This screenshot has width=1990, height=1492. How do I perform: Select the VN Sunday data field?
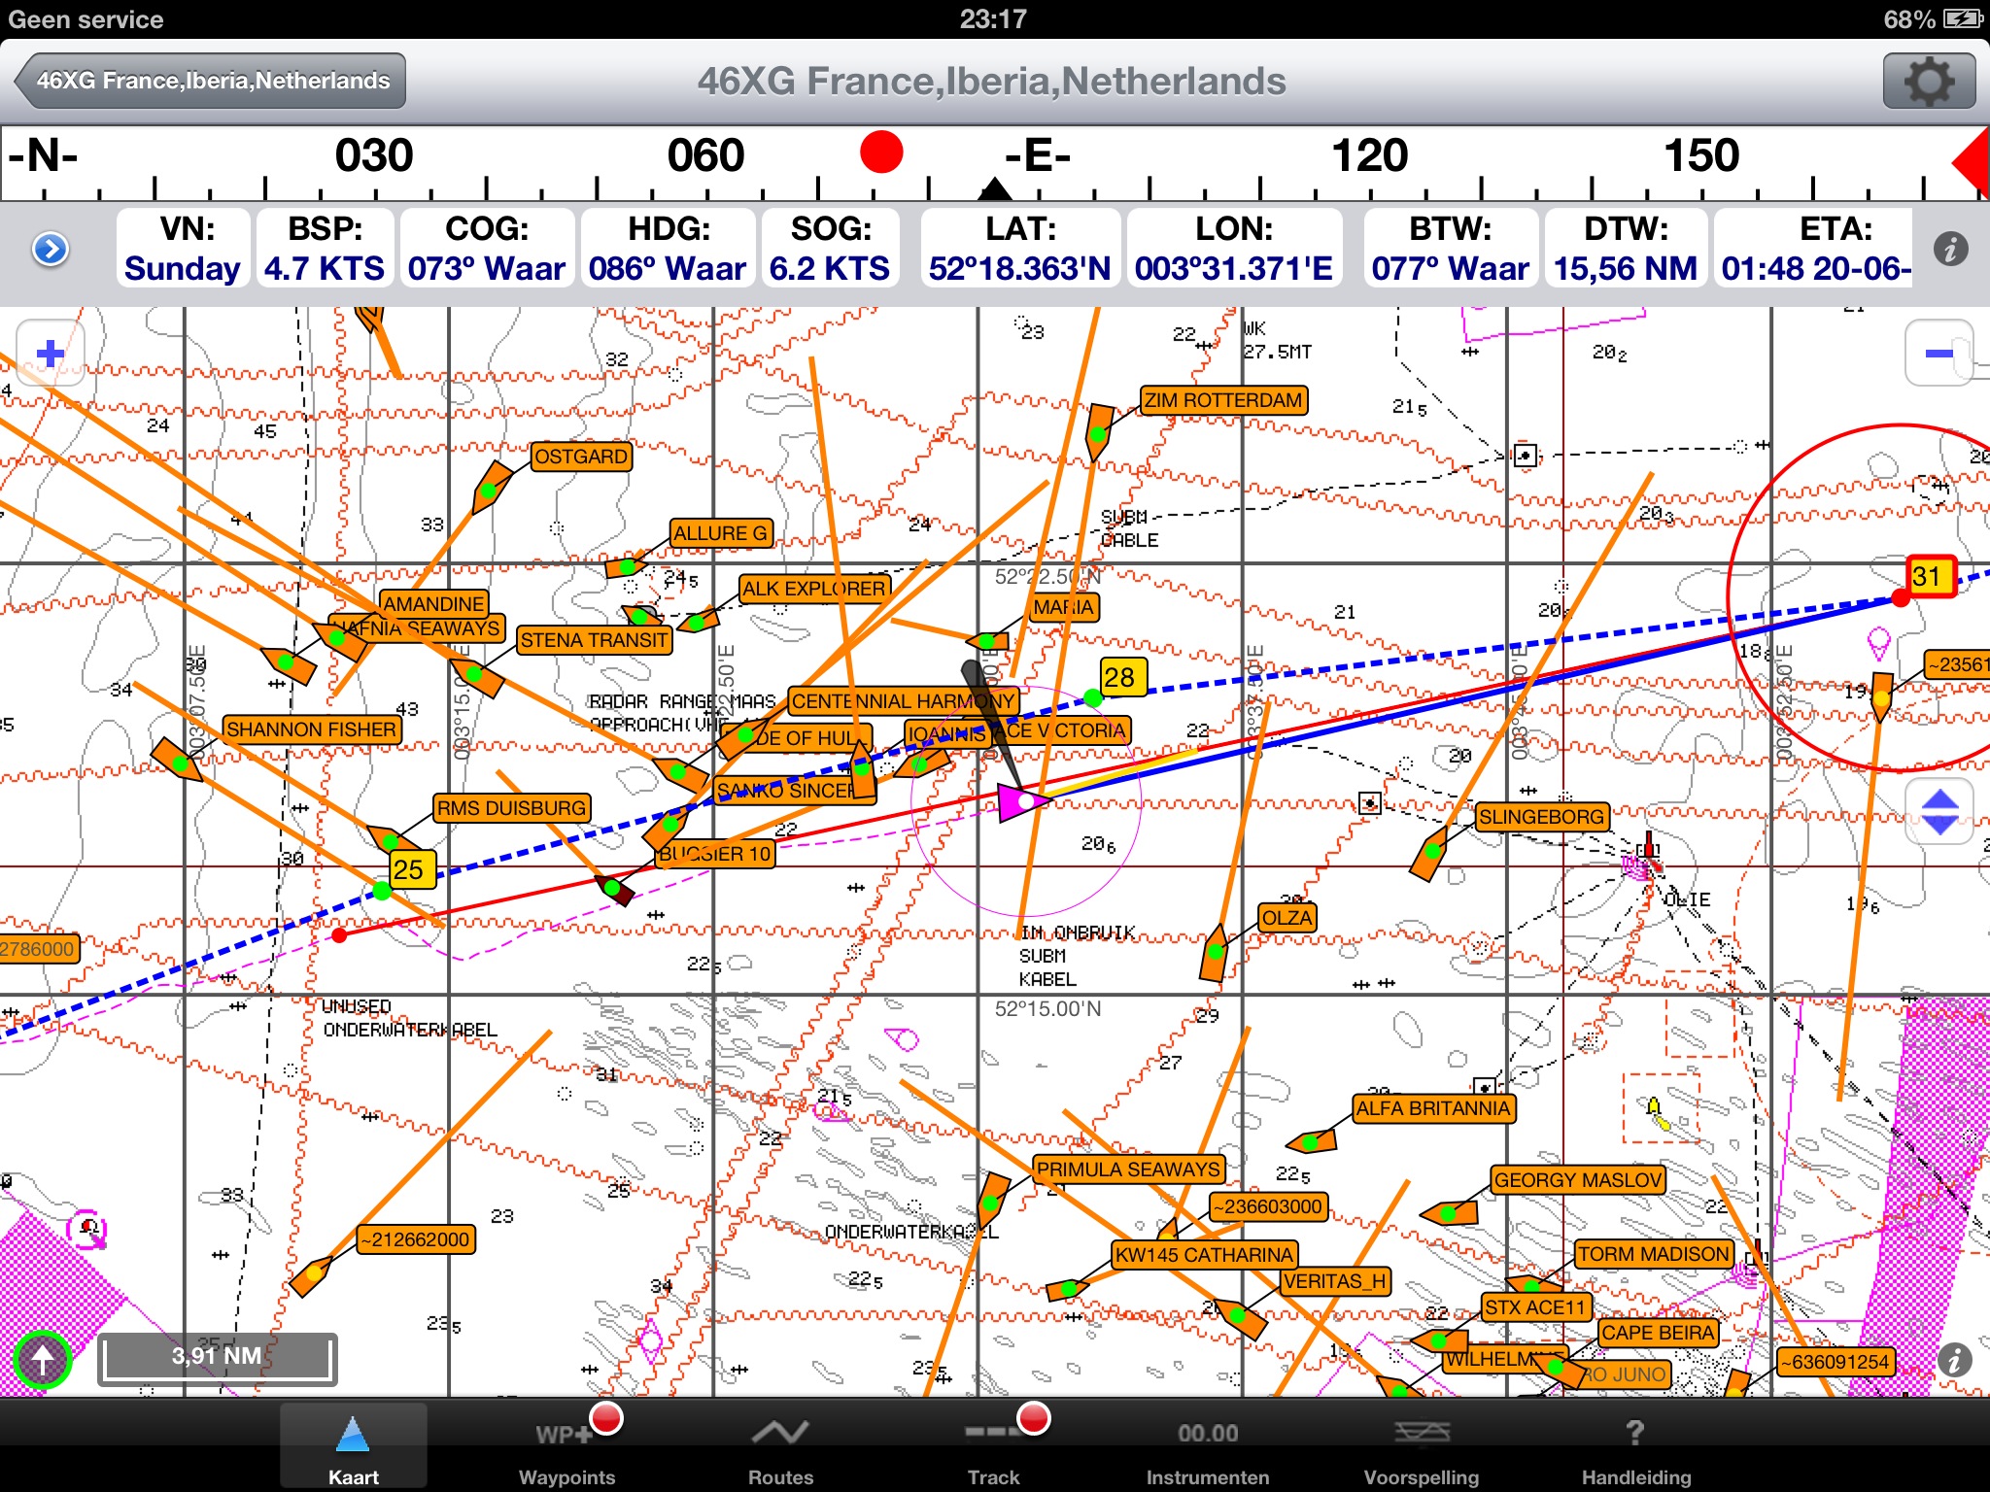click(183, 249)
